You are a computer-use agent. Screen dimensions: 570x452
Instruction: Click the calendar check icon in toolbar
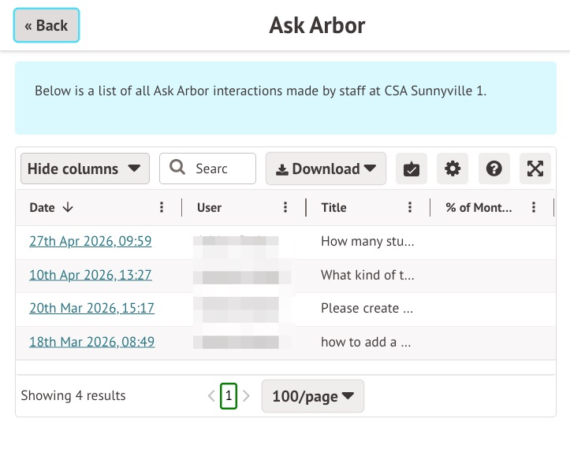[411, 169]
